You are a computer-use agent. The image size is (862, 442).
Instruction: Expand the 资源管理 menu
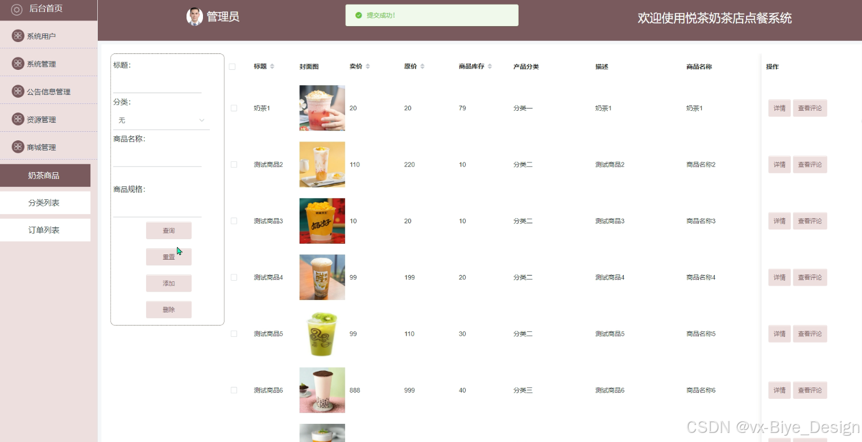pyautogui.click(x=48, y=119)
